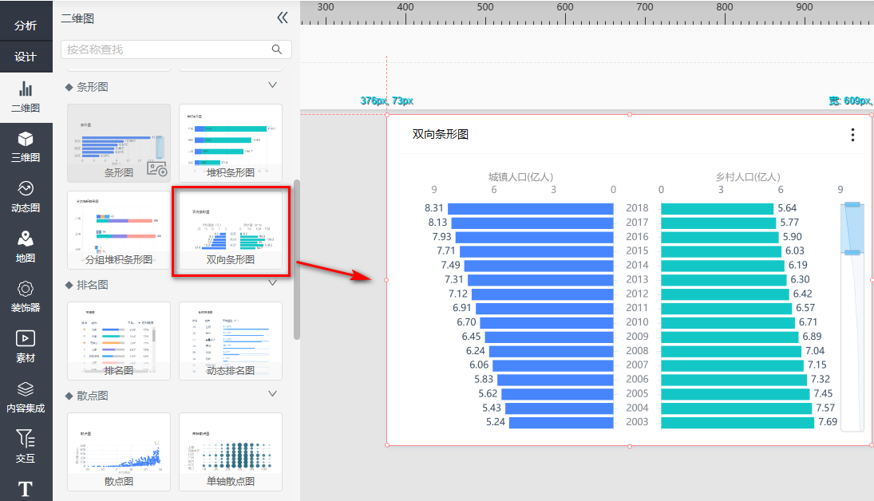Viewport: 874px width, 501px height.
Task: Open the 素材 category in sidebar
Action: click(x=26, y=347)
